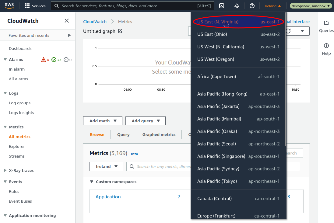Switch to the Graphed metrics tab
Image resolution: width=334 pixels, height=223 pixels.
pyautogui.click(x=159, y=134)
